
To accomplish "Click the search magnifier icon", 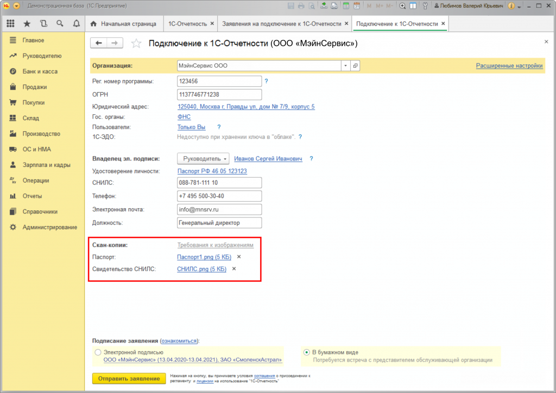I will click(x=60, y=24).
